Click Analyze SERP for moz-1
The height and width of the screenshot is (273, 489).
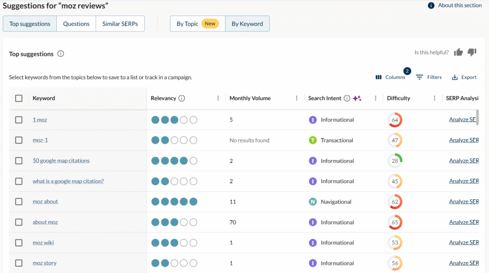pos(464,140)
